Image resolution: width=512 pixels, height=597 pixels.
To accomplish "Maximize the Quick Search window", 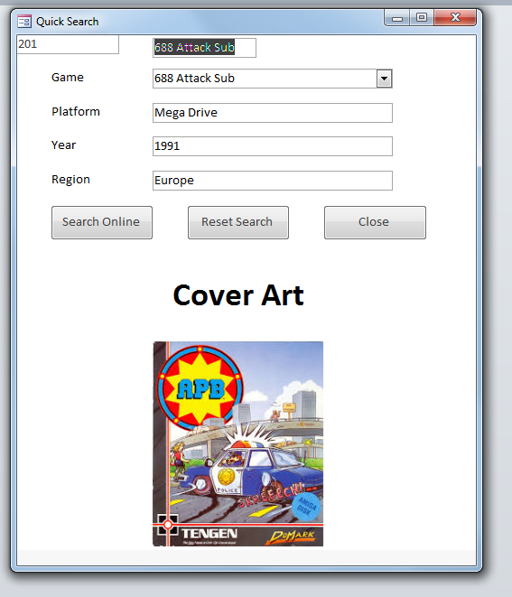I will (422, 17).
